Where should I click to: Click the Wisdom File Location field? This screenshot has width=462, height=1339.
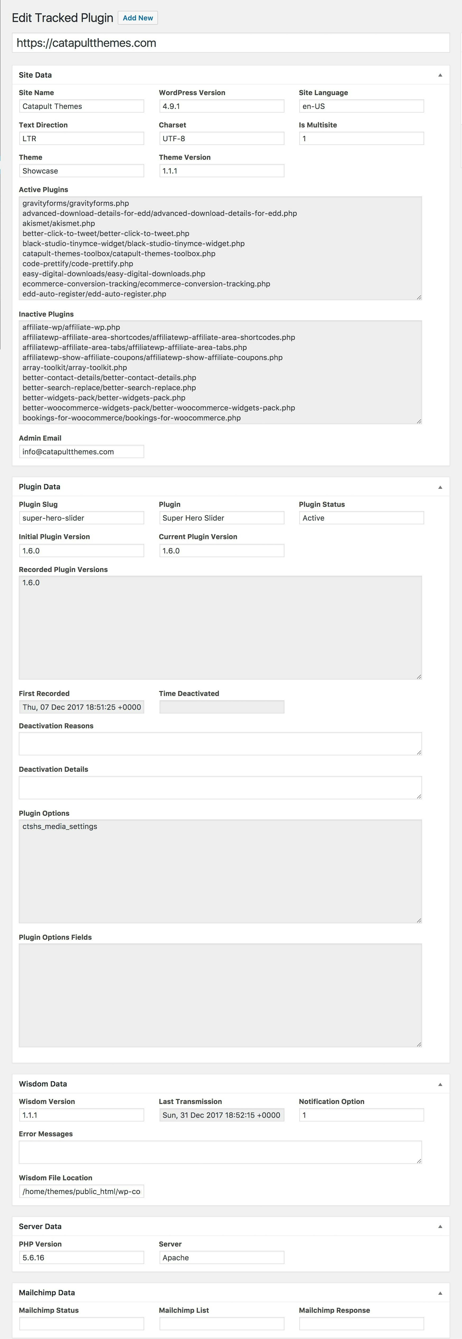(81, 1191)
